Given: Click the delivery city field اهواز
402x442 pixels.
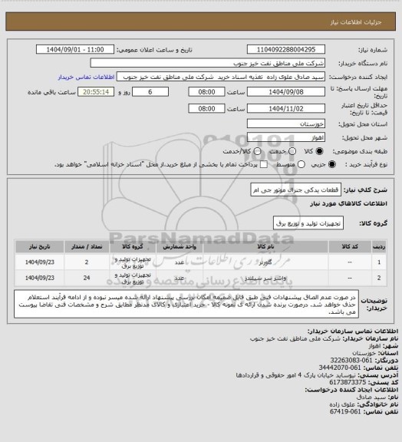Looking at the screenshot, I should (x=286, y=137).
